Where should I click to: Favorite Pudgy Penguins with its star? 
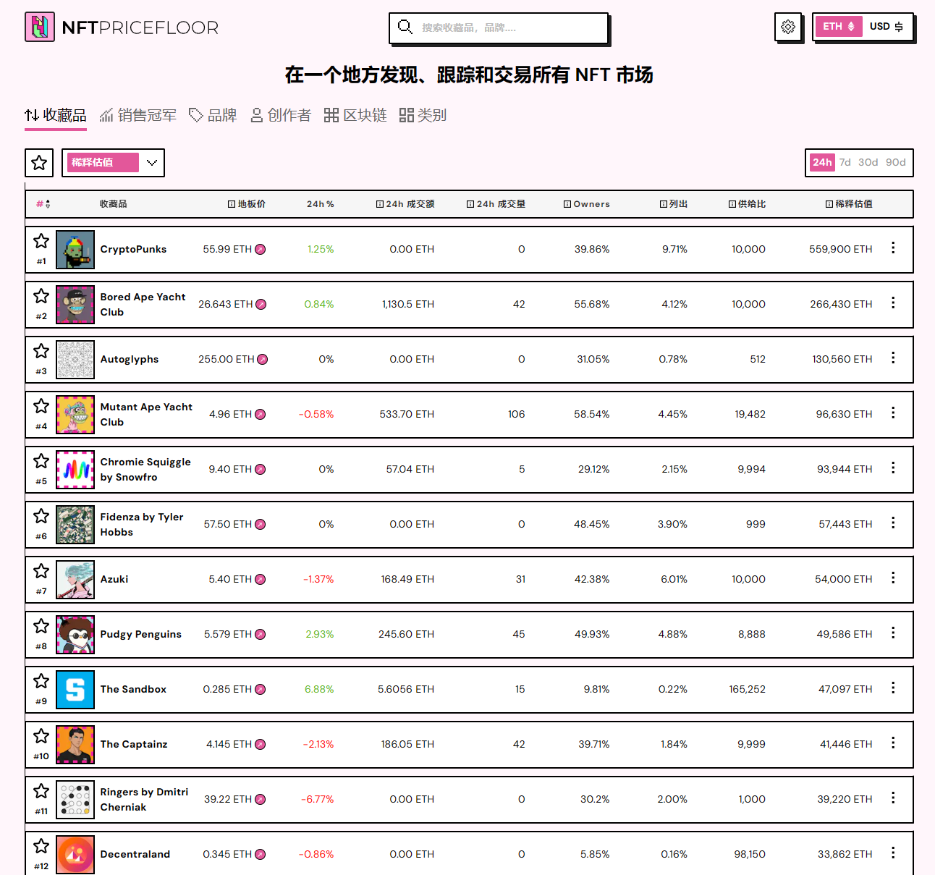[41, 626]
